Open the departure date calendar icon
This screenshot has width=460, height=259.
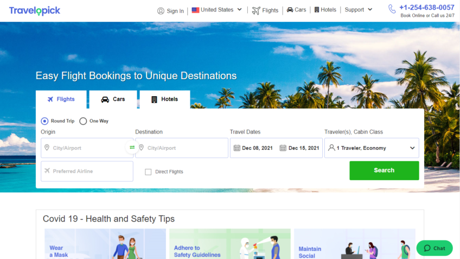pyautogui.click(x=237, y=148)
